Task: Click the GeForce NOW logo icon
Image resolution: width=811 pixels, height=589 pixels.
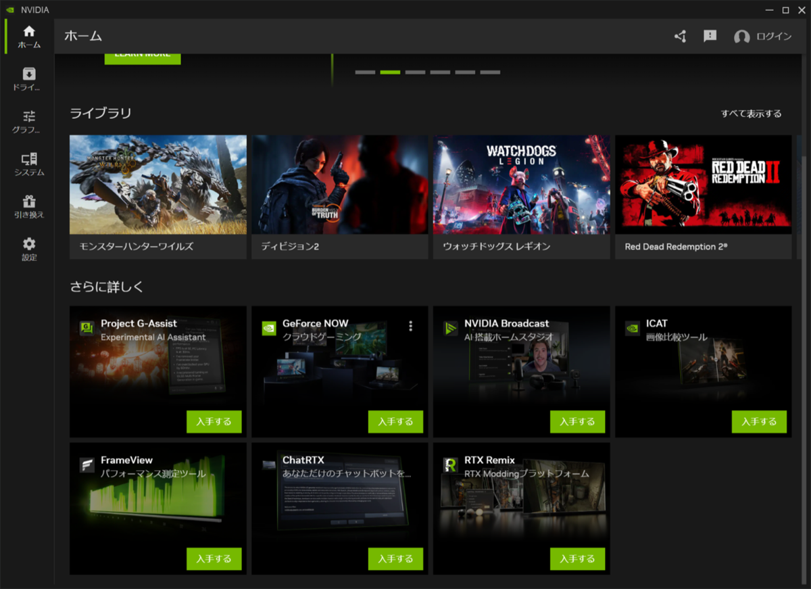Action: point(269,329)
